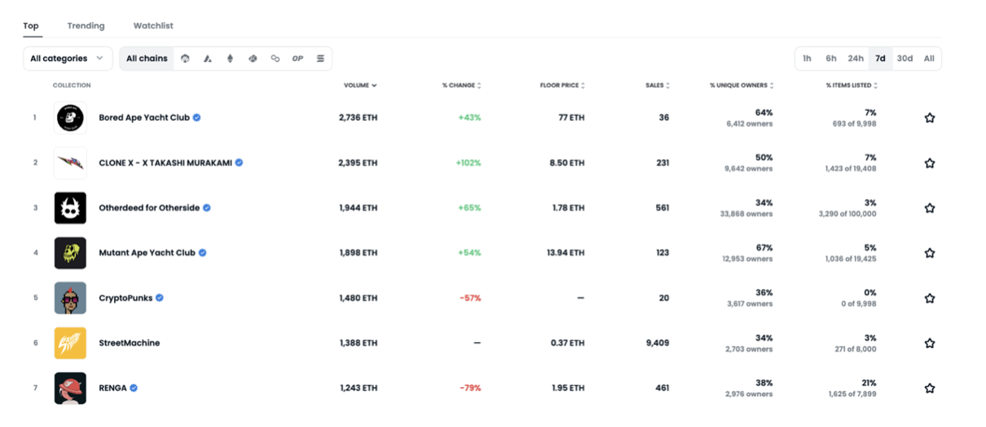This screenshot has height=427, width=986.
Task: Open Mutant Ape Yacht Club thumbnail
Action: [x=70, y=253]
